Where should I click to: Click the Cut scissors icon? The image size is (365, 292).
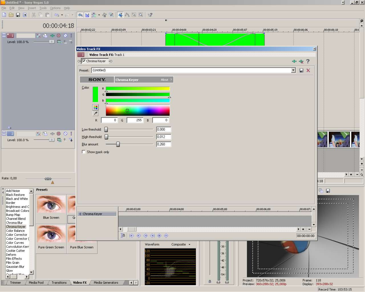(x=34, y=15)
